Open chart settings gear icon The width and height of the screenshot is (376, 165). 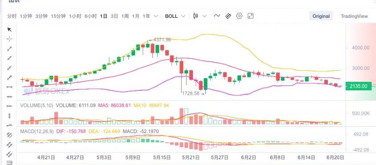(x=239, y=16)
